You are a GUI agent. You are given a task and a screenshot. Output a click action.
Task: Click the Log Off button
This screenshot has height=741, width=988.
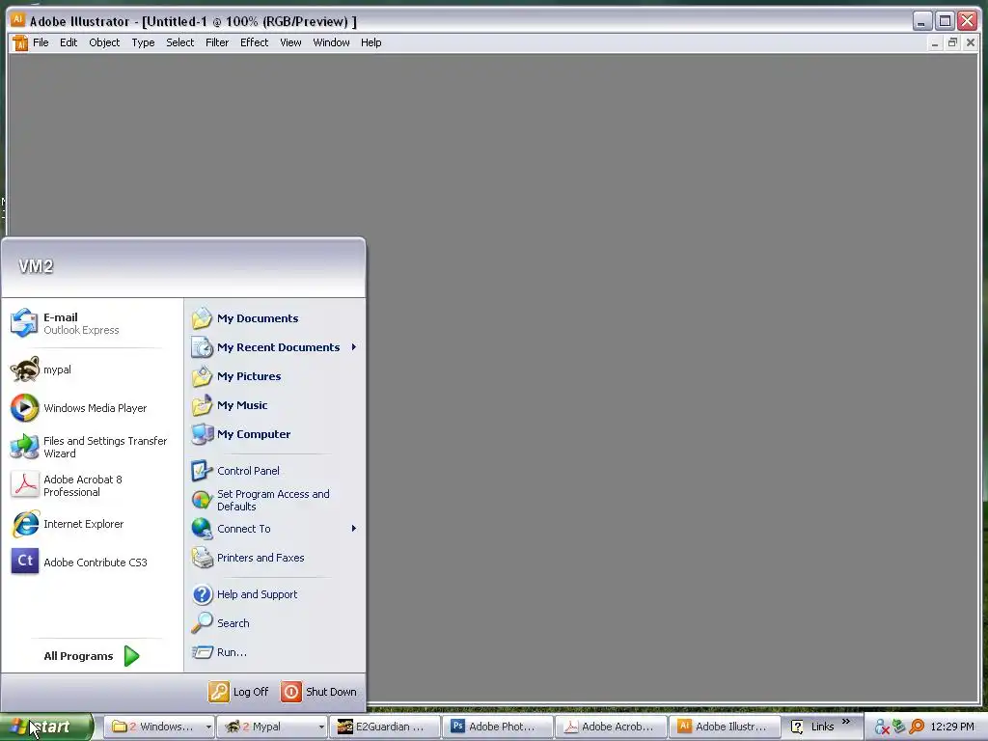[239, 692]
